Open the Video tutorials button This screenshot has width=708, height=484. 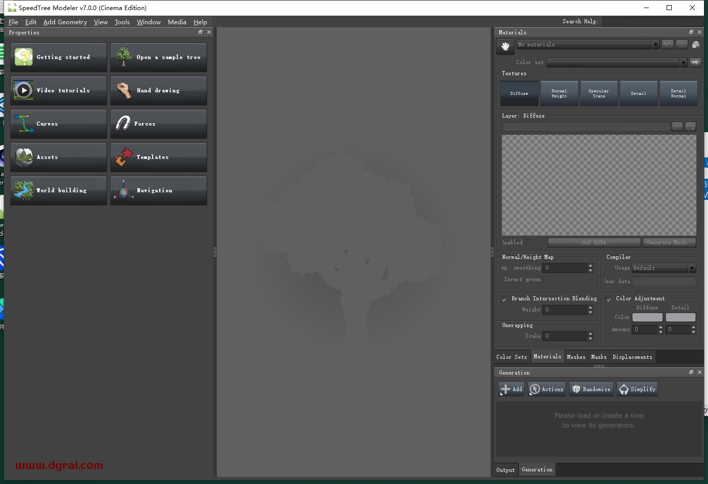coord(59,90)
